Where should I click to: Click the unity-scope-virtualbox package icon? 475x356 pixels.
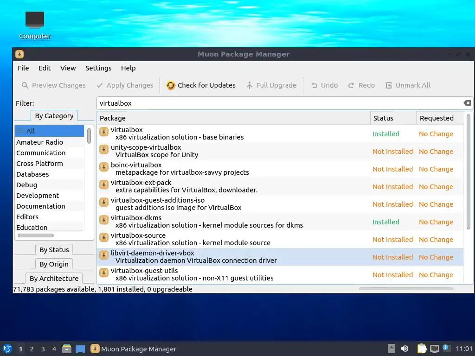[x=104, y=149]
